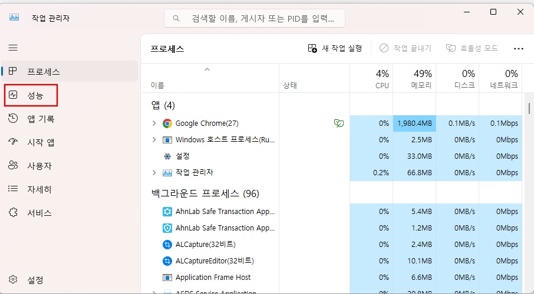Click the 설정 app gear icon in process list

click(x=167, y=156)
